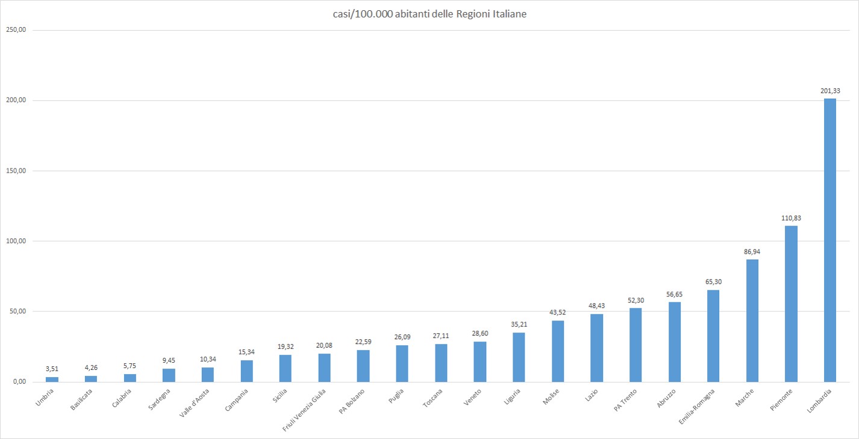Click the 27,11 data label

tap(441, 336)
